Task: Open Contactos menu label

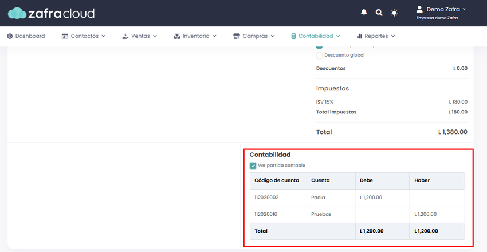Action: [x=84, y=36]
